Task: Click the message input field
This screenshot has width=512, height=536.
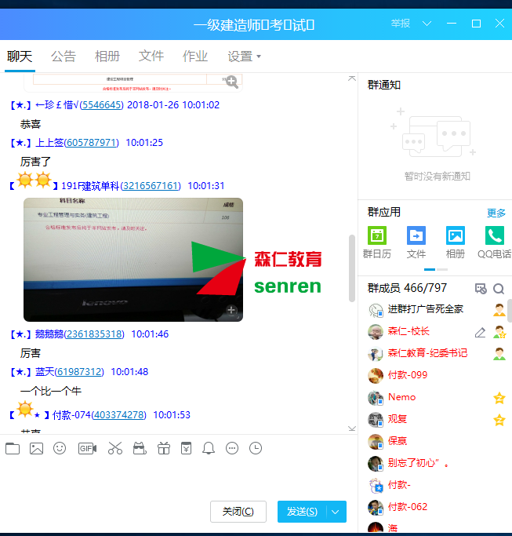Action: pos(178,479)
